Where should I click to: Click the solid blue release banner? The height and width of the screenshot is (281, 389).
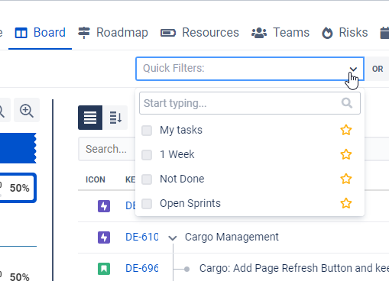(x=18, y=148)
